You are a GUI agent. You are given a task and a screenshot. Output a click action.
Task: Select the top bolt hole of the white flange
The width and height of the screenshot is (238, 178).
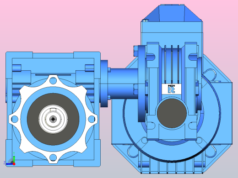point(53,80)
